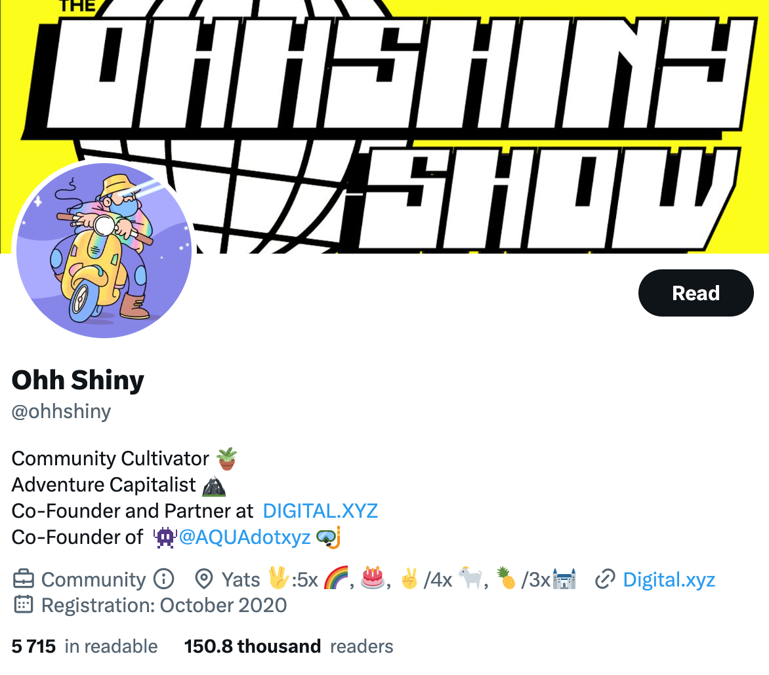
Task: Open the 5 715 in readable list
Action: click(x=85, y=647)
